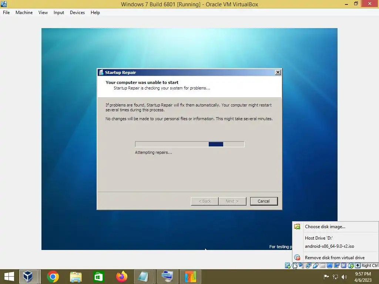Click the 'If problems are found' paragraph
Image resolution: width=379 pixels, height=284 pixels.
tap(188, 108)
